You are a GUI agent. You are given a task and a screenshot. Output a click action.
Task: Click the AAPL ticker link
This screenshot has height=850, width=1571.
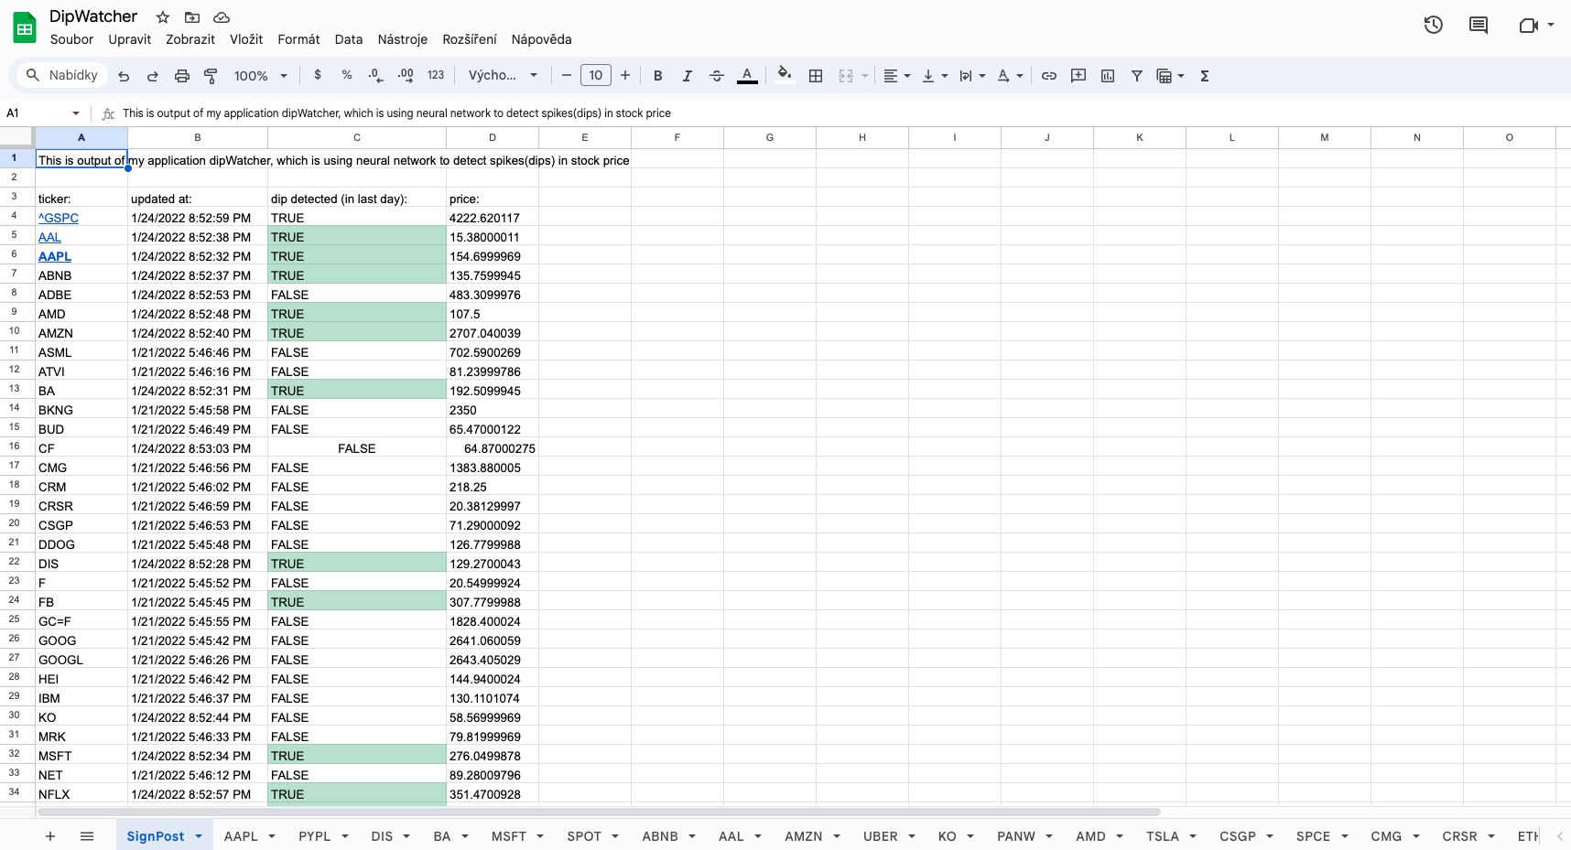(55, 256)
